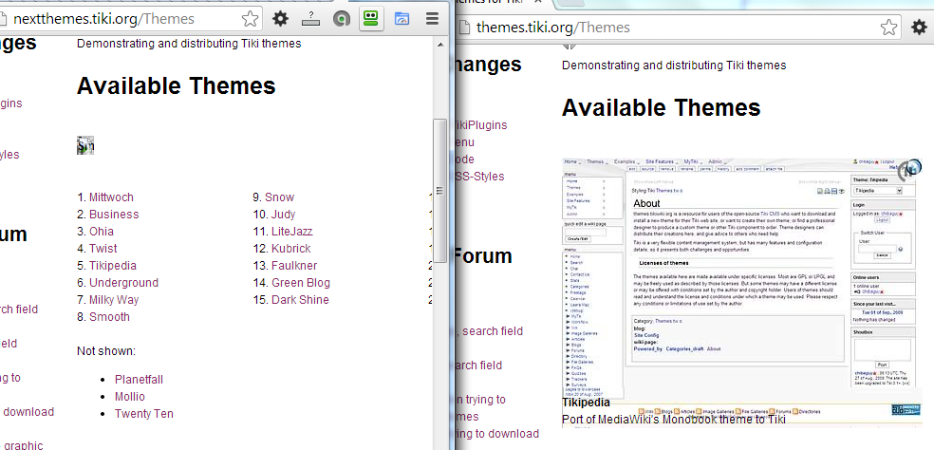Open the Mittwoch theme link
Screen dimensions: 934x450
point(111,197)
